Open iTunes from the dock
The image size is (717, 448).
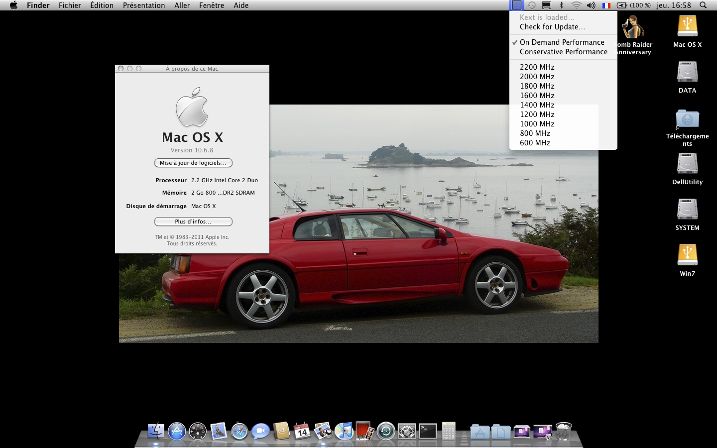point(344,431)
